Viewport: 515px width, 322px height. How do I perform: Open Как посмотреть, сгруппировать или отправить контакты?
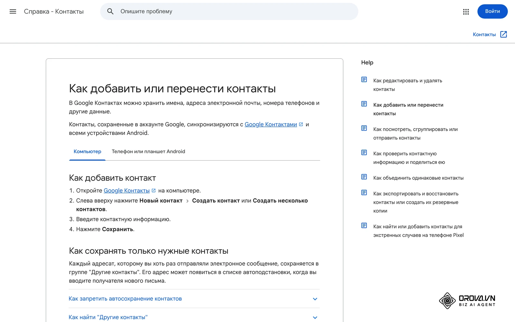coord(416,134)
